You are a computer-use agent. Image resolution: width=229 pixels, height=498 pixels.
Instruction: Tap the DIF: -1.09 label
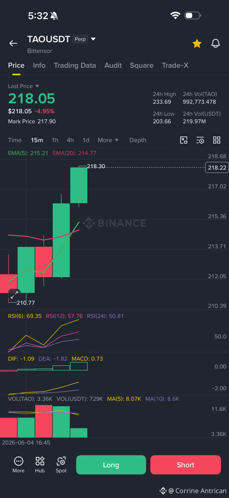pos(21,359)
